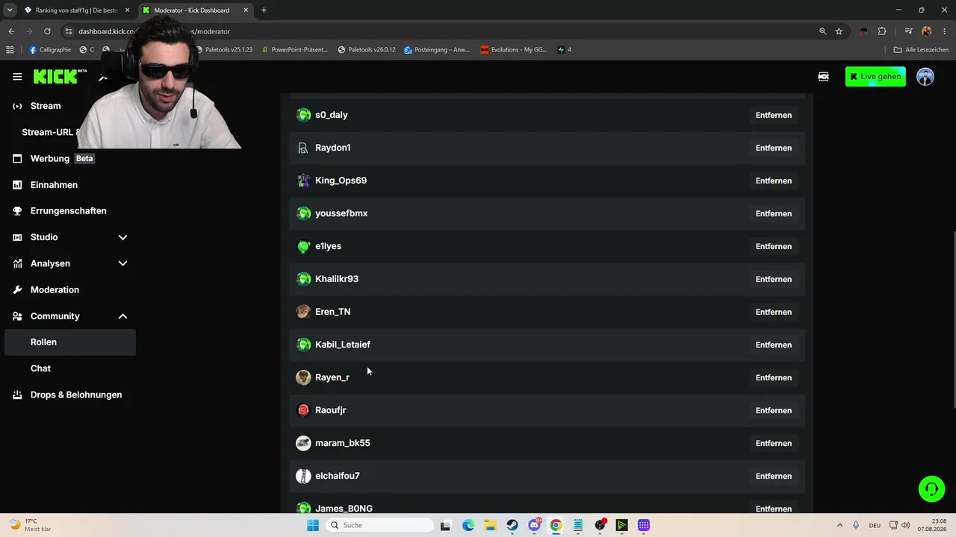
Task: Open the Posteingang bookmark
Action: (x=437, y=50)
